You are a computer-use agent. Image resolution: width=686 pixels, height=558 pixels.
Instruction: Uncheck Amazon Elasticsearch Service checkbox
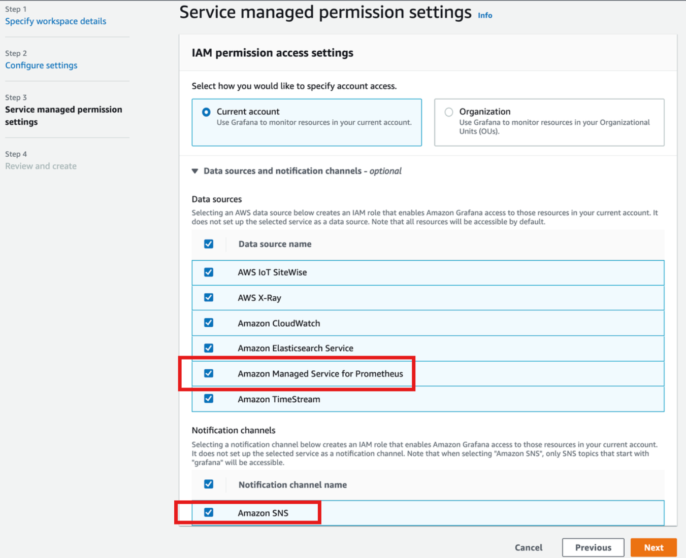pyautogui.click(x=209, y=348)
